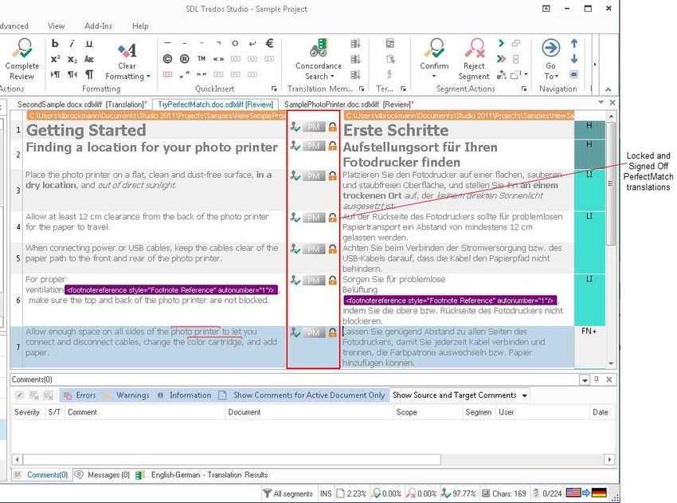Toggle the Warnings filter
677x503 pixels.
pyautogui.click(x=127, y=395)
